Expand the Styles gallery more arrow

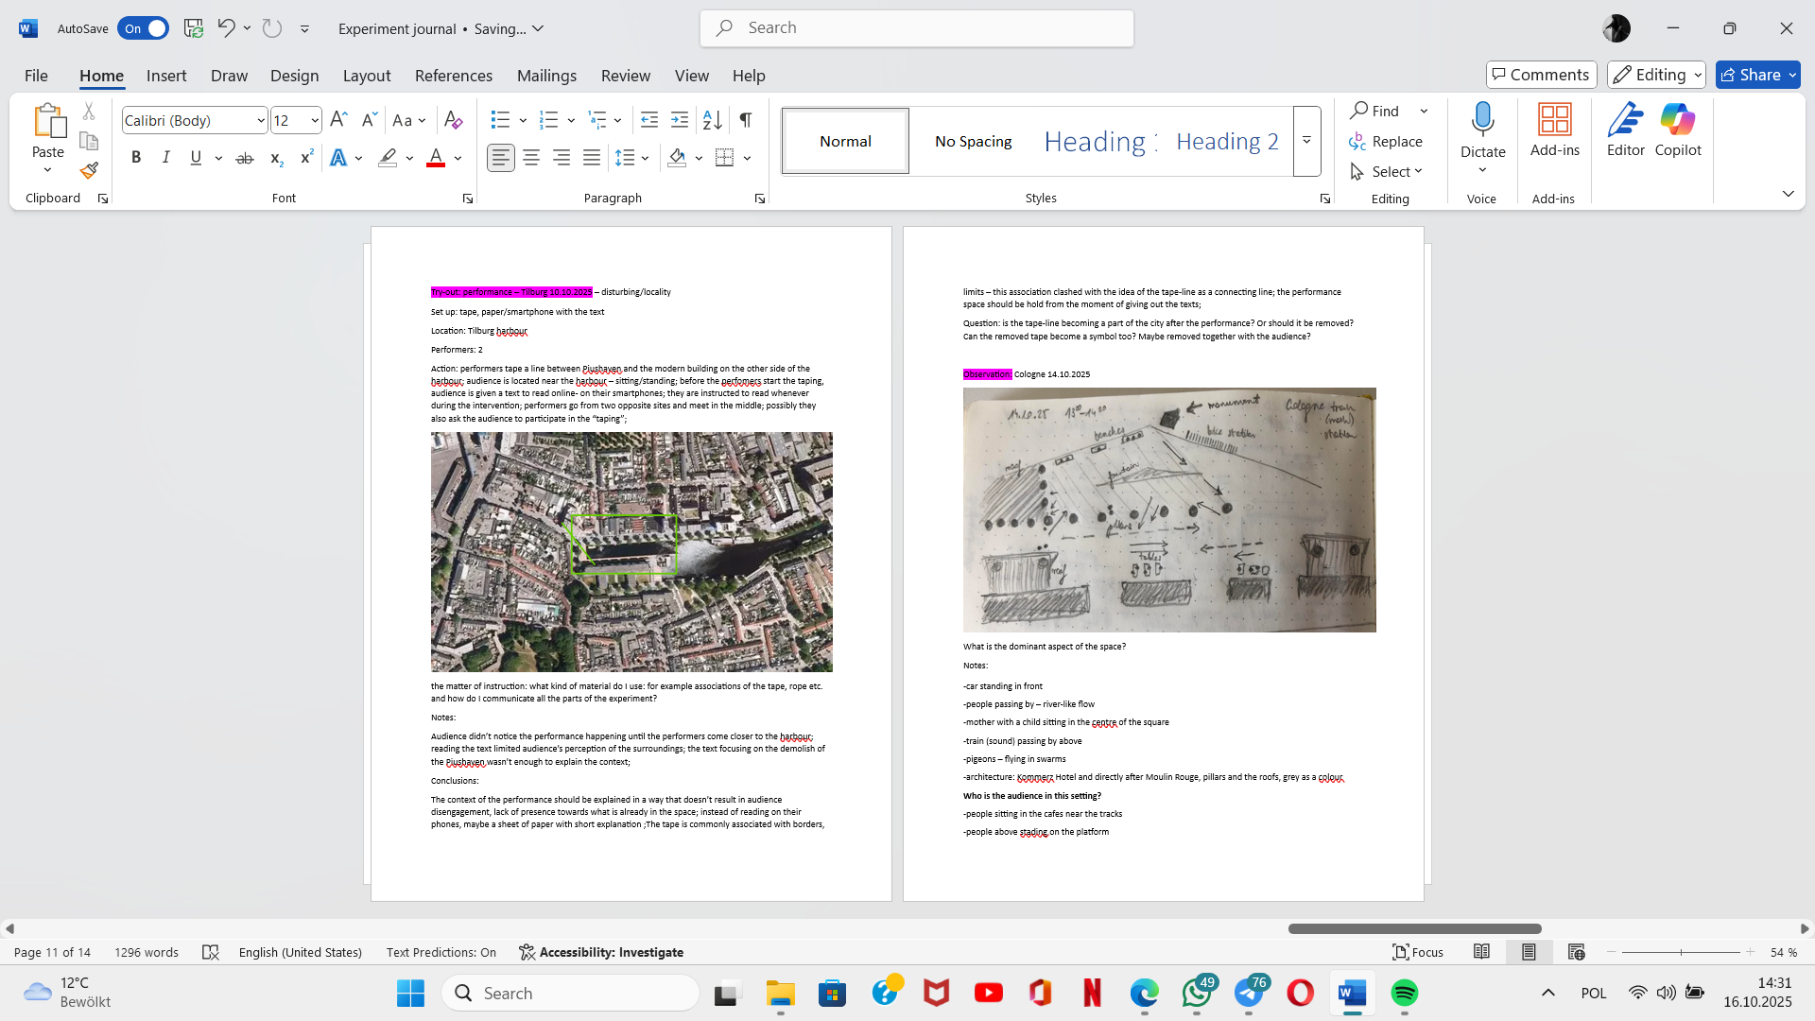tap(1306, 141)
